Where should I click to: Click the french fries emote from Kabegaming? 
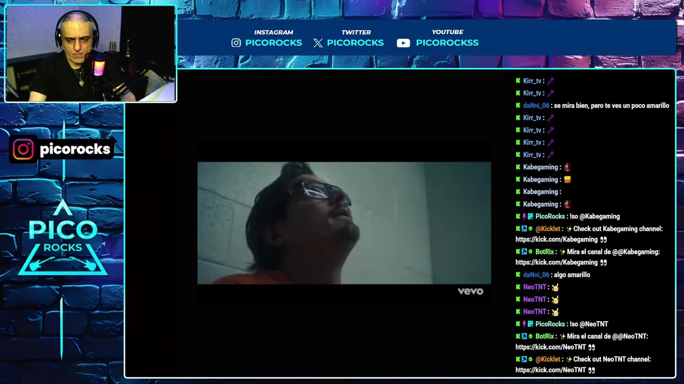tap(568, 180)
